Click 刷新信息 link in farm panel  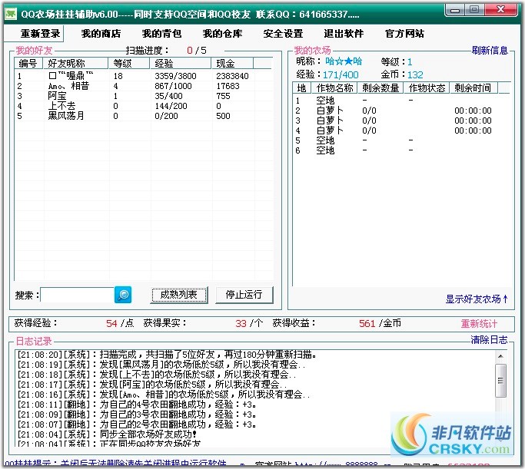(490, 51)
